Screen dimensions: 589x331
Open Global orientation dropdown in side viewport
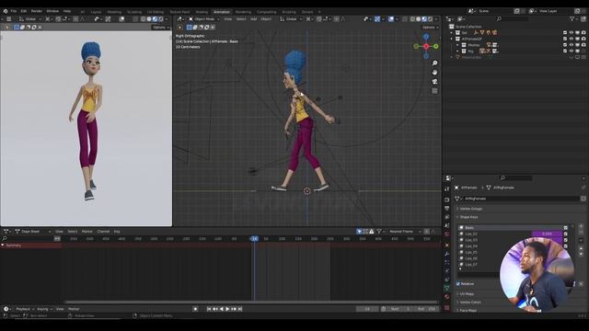coord(291,18)
